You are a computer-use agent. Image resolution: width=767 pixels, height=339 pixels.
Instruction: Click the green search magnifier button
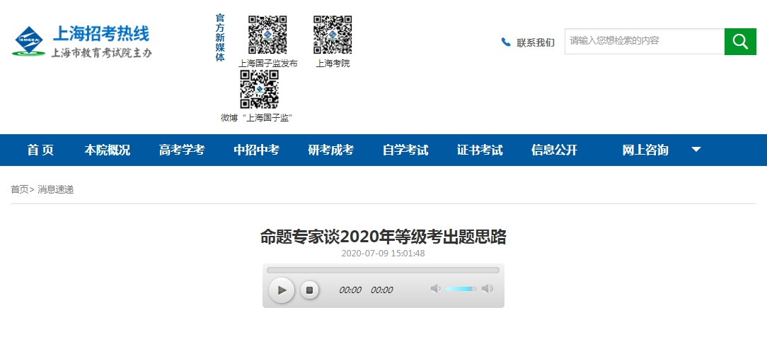(x=740, y=42)
